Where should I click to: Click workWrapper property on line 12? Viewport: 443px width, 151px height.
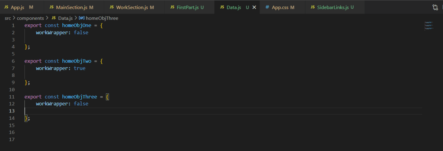(x=52, y=104)
